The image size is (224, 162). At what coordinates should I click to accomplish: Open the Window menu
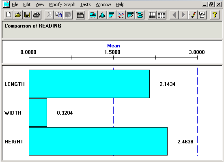pos(103,4)
